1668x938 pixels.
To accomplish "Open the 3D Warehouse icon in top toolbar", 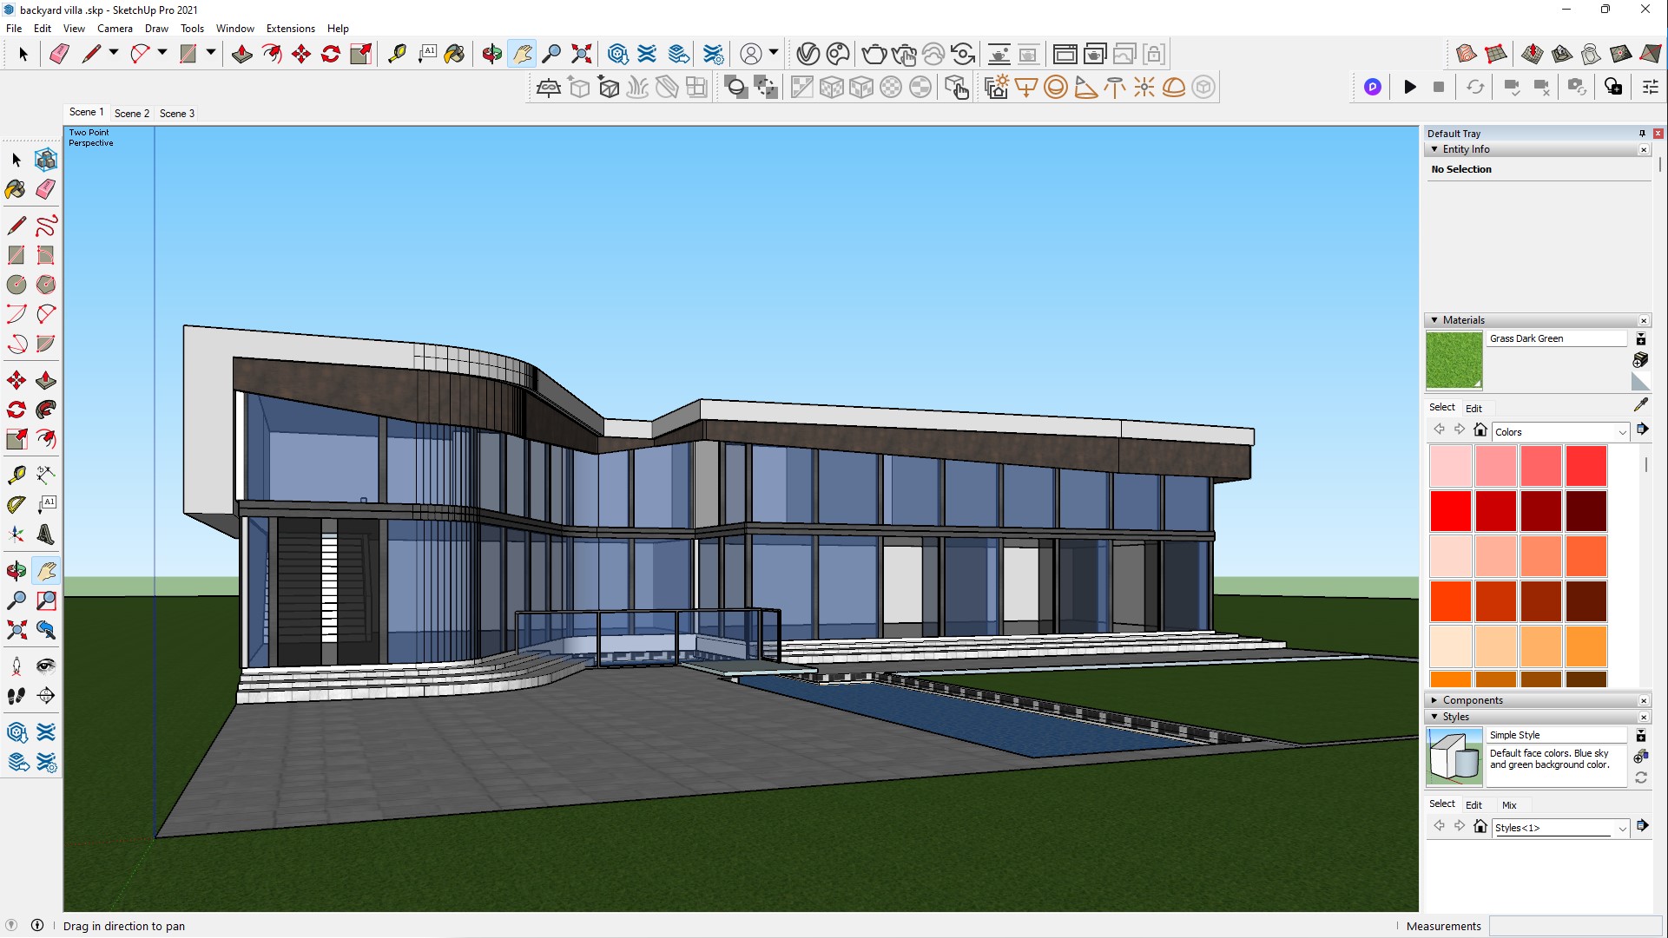I will click(x=617, y=54).
